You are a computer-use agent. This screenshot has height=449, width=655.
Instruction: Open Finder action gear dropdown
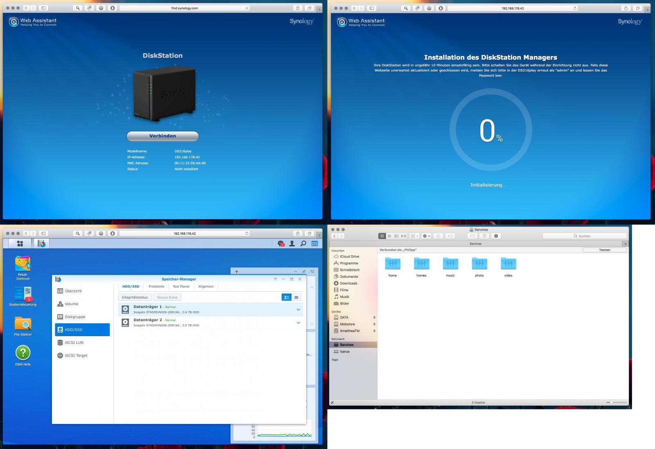point(426,236)
